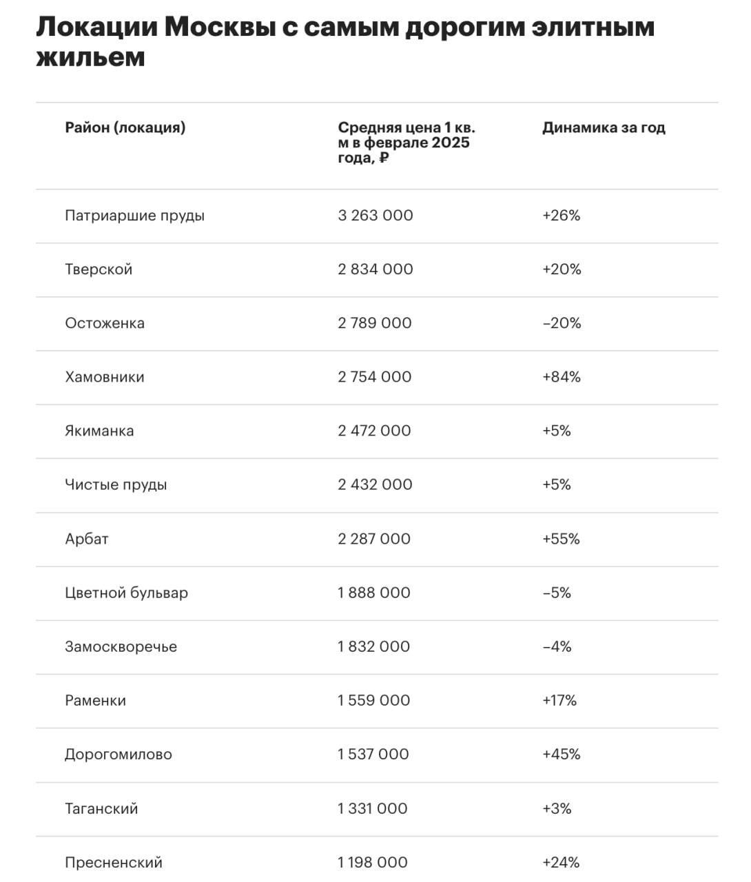Select the Патриаршие пруды row label
Image resolution: width=751 pixels, height=882 pixels.
tap(135, 216)
